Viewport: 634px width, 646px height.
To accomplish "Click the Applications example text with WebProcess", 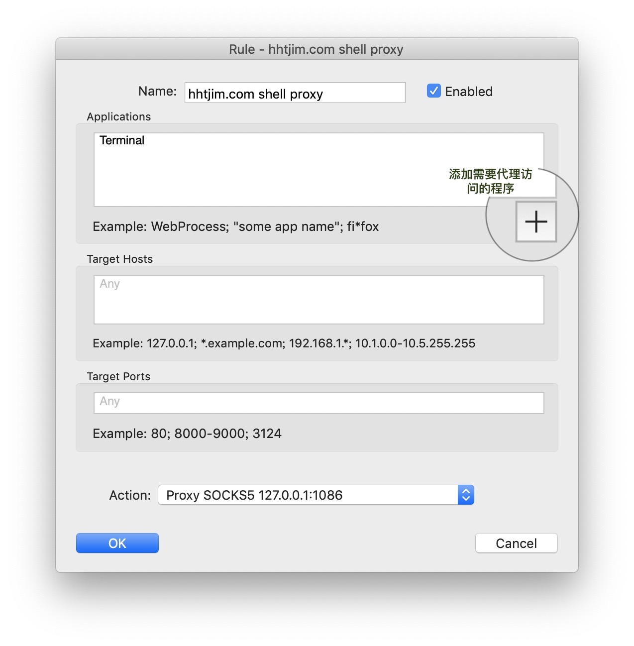I will click(235, 226).
